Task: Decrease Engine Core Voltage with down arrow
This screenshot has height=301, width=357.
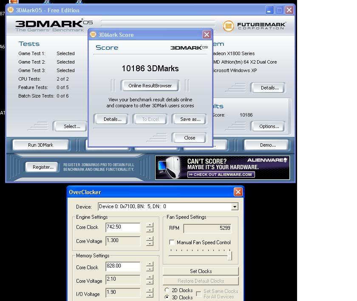Action: (x=150, y=244)
